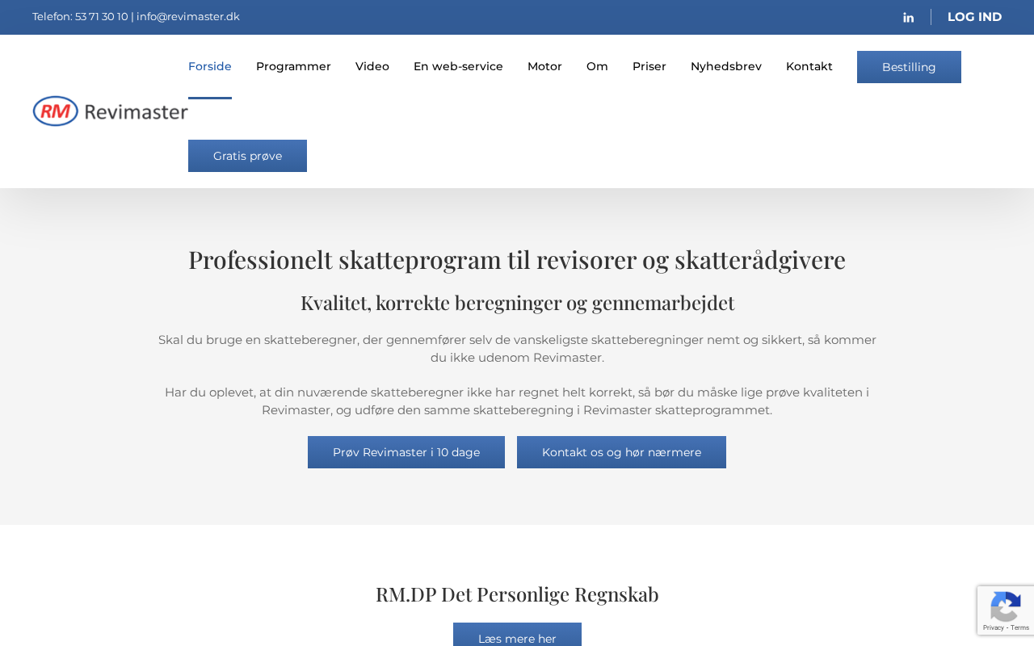Click the Bestilling button
Image resolution: width=1034 pixels, height=646 pixels.
click(x=909, y=67)
